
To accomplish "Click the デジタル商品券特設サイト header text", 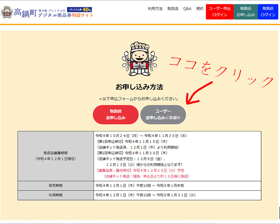I will pyautogui.click(x=66, y=15).
